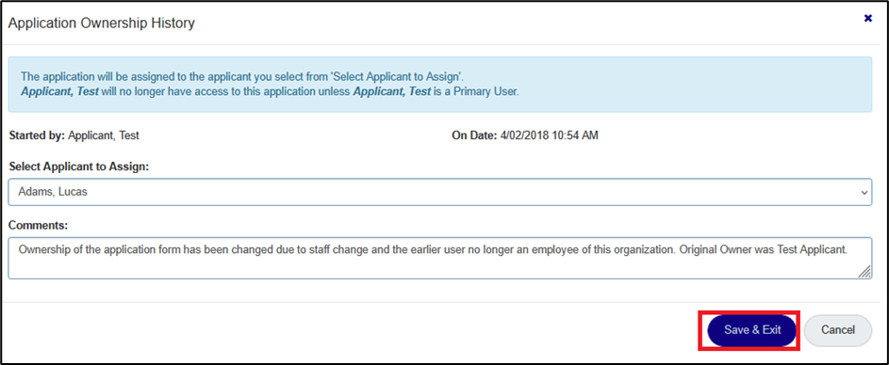Click the 4/02/2018 10:54 AM date value
The width and height of the screenshot is (889, 365).
click(x=550, y=135)
